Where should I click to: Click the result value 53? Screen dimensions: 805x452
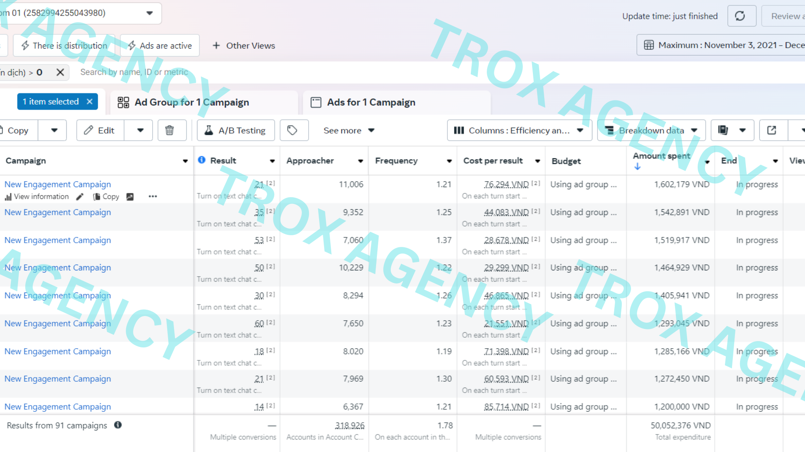[x=259, y=240]
